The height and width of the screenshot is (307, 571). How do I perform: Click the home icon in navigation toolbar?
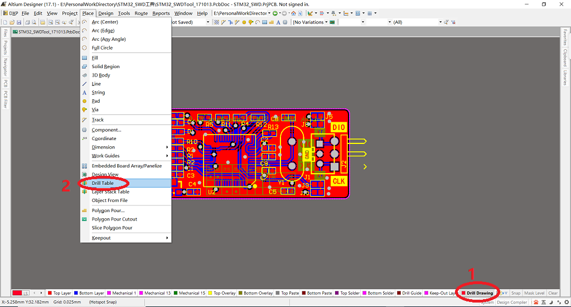[293, 13]
